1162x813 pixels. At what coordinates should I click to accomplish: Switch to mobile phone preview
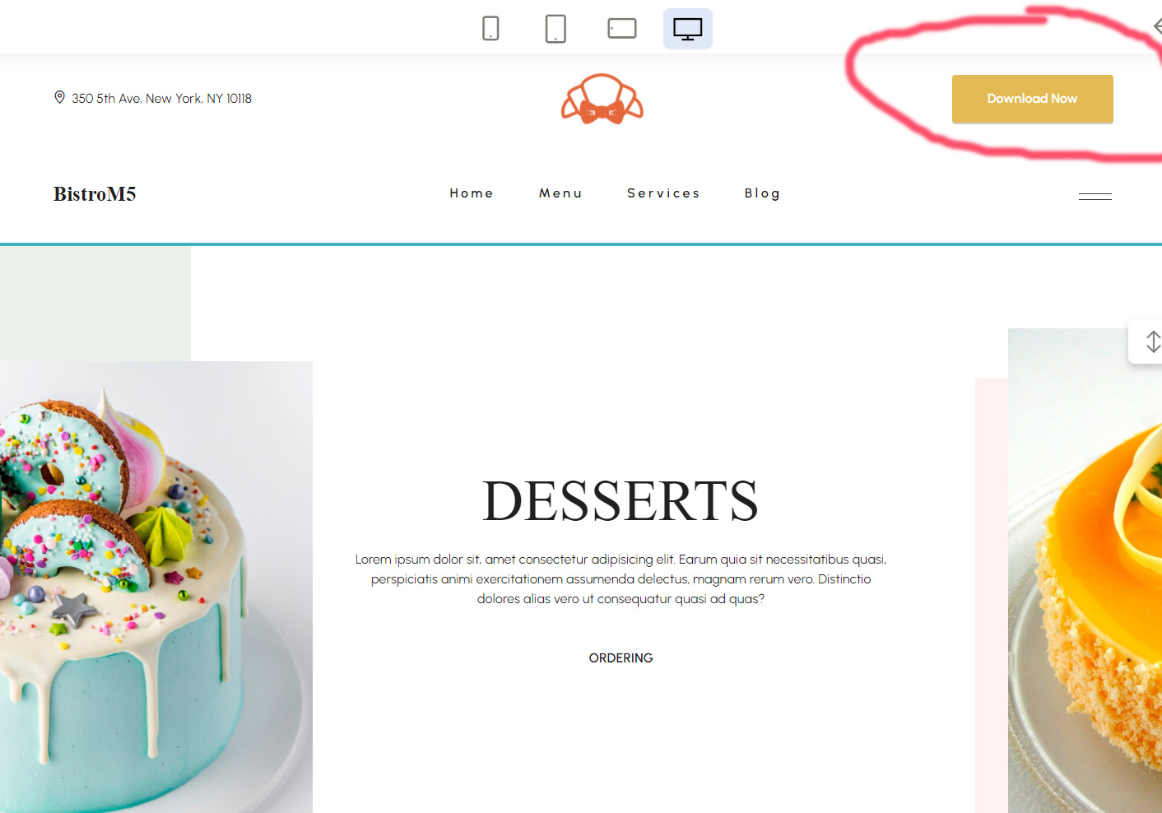[x=490, y=29]
